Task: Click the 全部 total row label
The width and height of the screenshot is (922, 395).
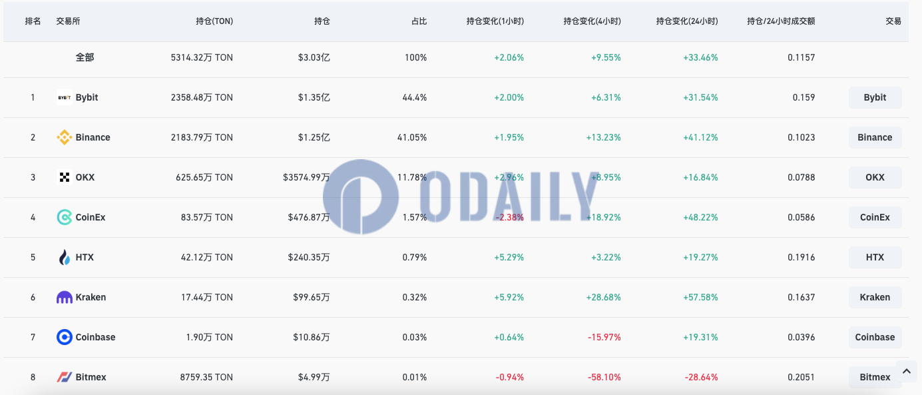Action: [x=85, y=57]
